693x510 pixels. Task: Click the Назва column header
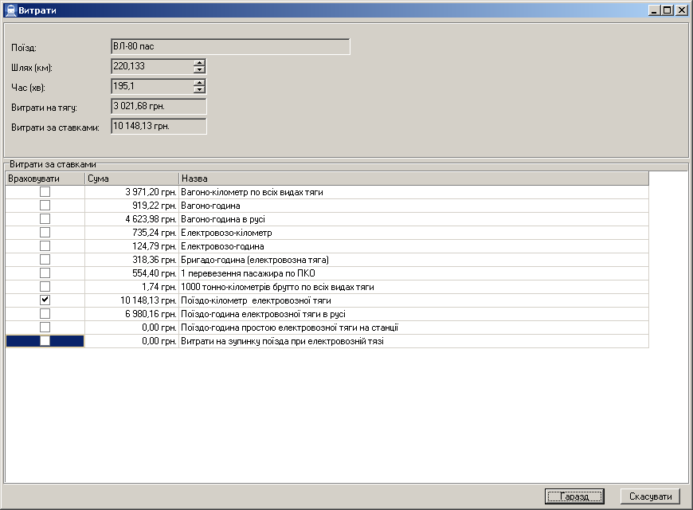[413, 178]
